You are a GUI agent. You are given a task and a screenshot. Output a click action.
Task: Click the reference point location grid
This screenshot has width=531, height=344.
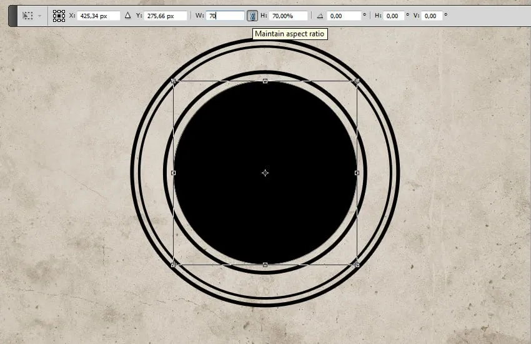coord(59,16)
